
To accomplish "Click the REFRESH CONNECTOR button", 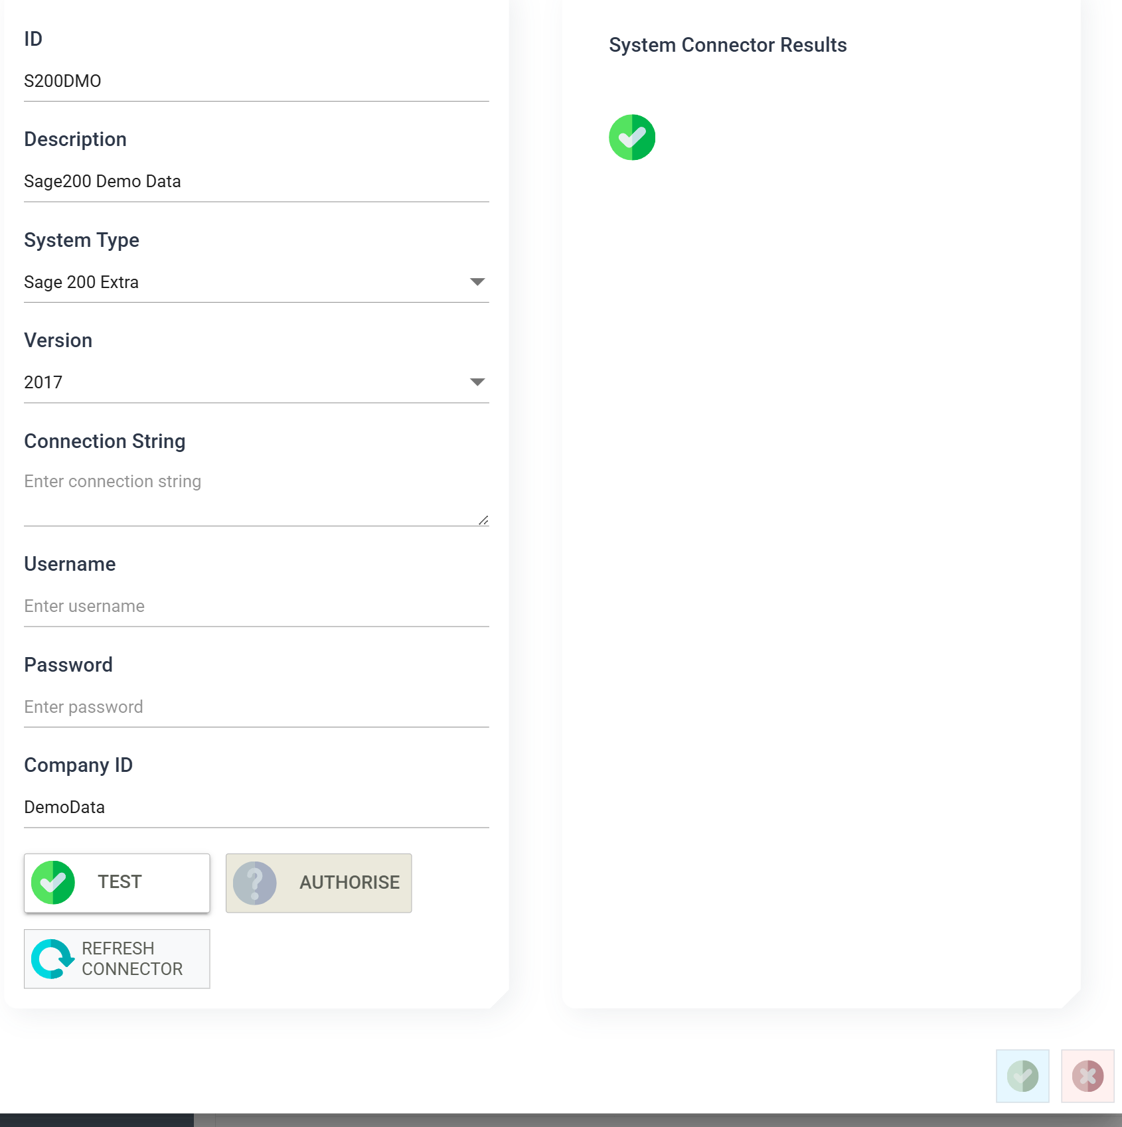I will tap(117, 958).
